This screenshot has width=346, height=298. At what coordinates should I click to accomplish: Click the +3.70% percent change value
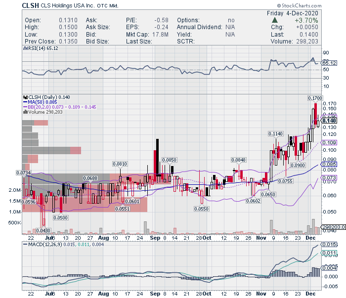306,21
